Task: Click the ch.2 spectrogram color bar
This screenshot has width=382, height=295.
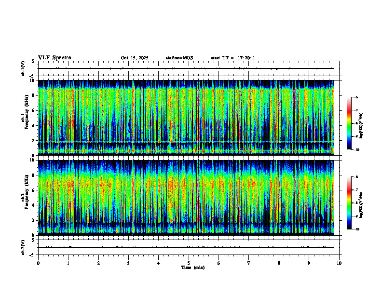Action: (x=349, y=203)
